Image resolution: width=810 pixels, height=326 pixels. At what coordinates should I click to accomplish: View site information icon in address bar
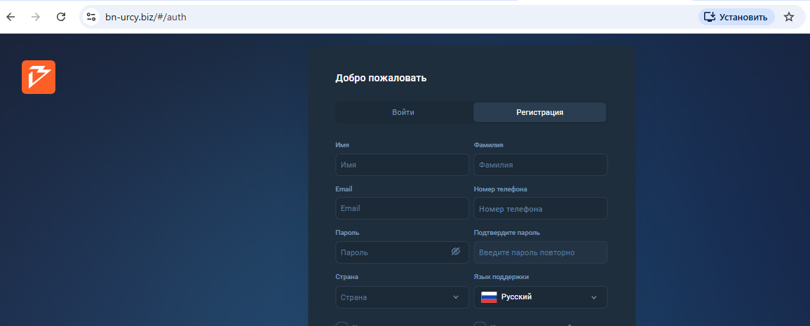point(91,17)
